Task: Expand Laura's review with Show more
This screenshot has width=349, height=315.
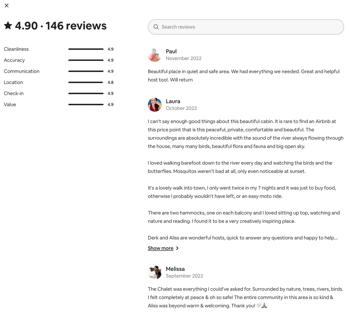Action: (x=161, y=248)
